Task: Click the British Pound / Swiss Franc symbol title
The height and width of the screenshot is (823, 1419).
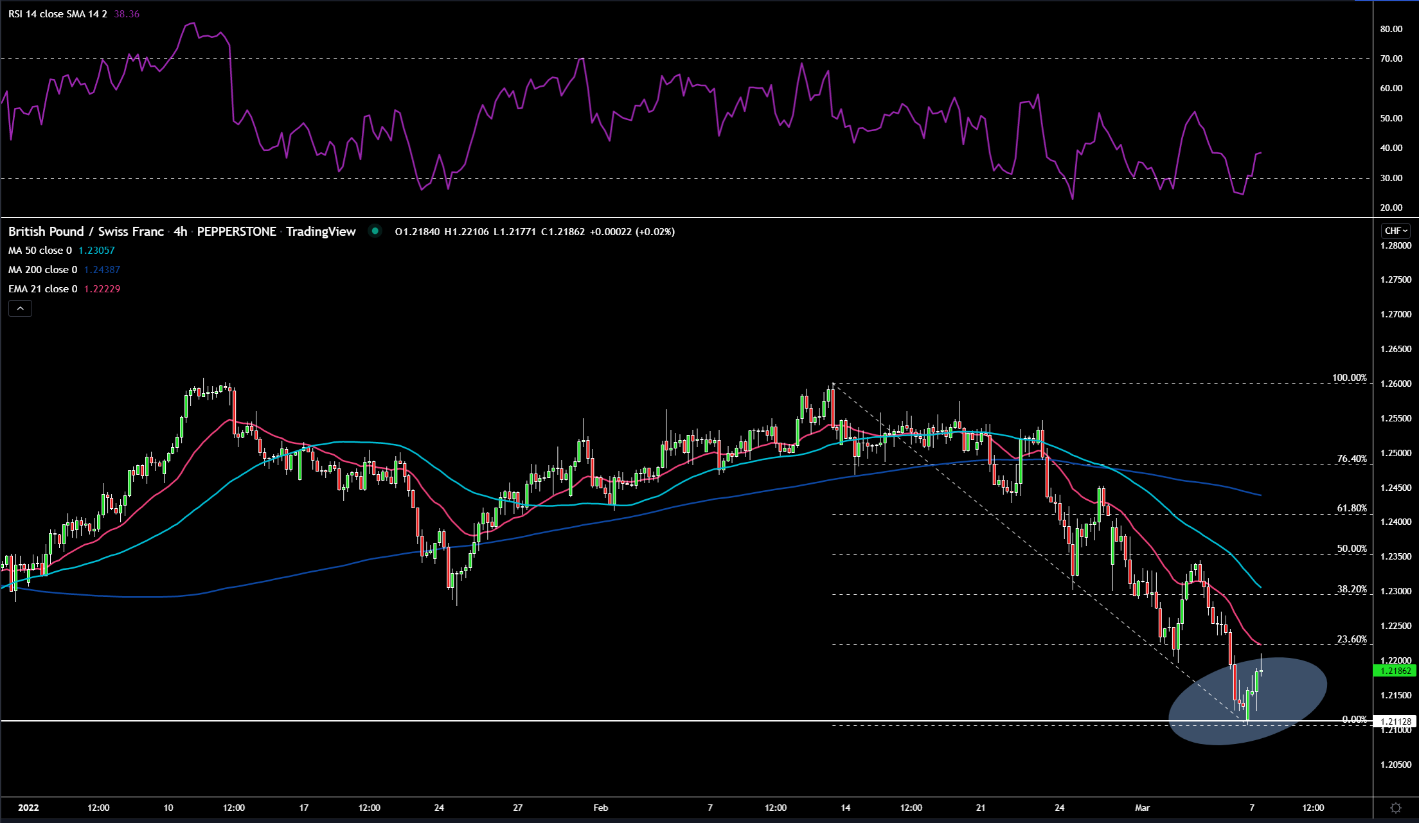Action: tap(86, 231)
